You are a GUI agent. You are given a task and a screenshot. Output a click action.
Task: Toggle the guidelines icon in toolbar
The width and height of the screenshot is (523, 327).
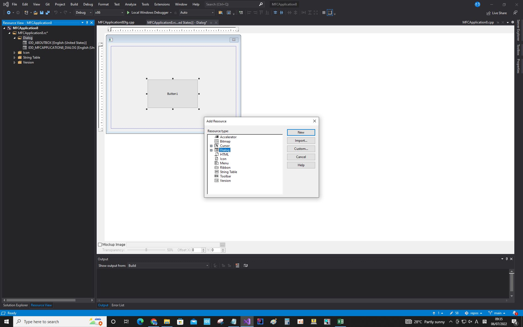pyautogui.click(x=330, y=13)
